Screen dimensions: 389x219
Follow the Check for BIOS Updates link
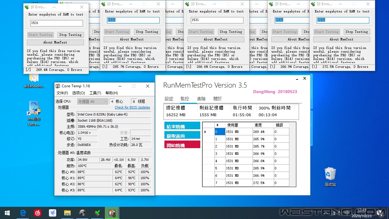[x=132, y=107]
